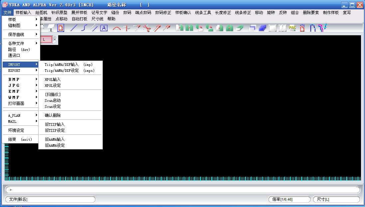Open the 线条工具 menu in menu bar
Screen dimensions: 365x207
(203, 13)
